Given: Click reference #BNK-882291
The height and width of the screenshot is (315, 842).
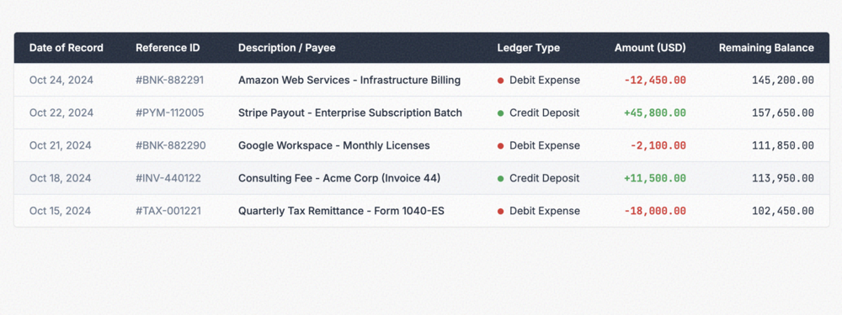Looking at the screenshot, I should point(170,81).
